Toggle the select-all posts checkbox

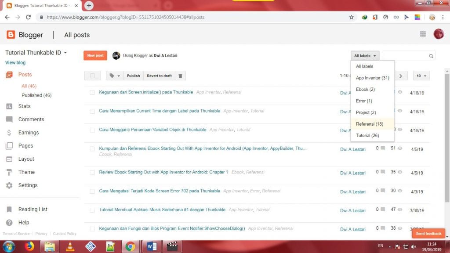92,76
